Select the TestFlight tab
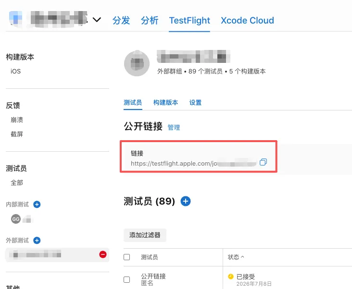This screenshot has height=289, width=352. pos(189,20)
